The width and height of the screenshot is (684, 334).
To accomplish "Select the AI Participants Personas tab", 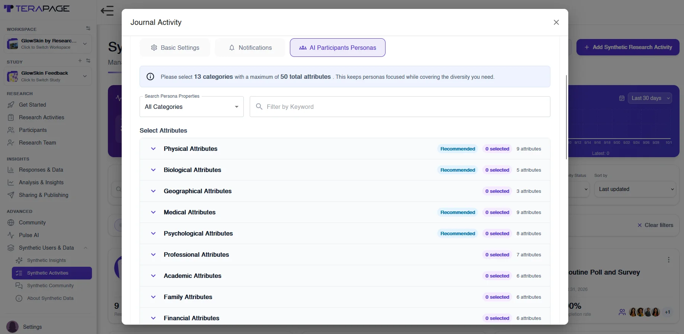I will coord(338,48).
